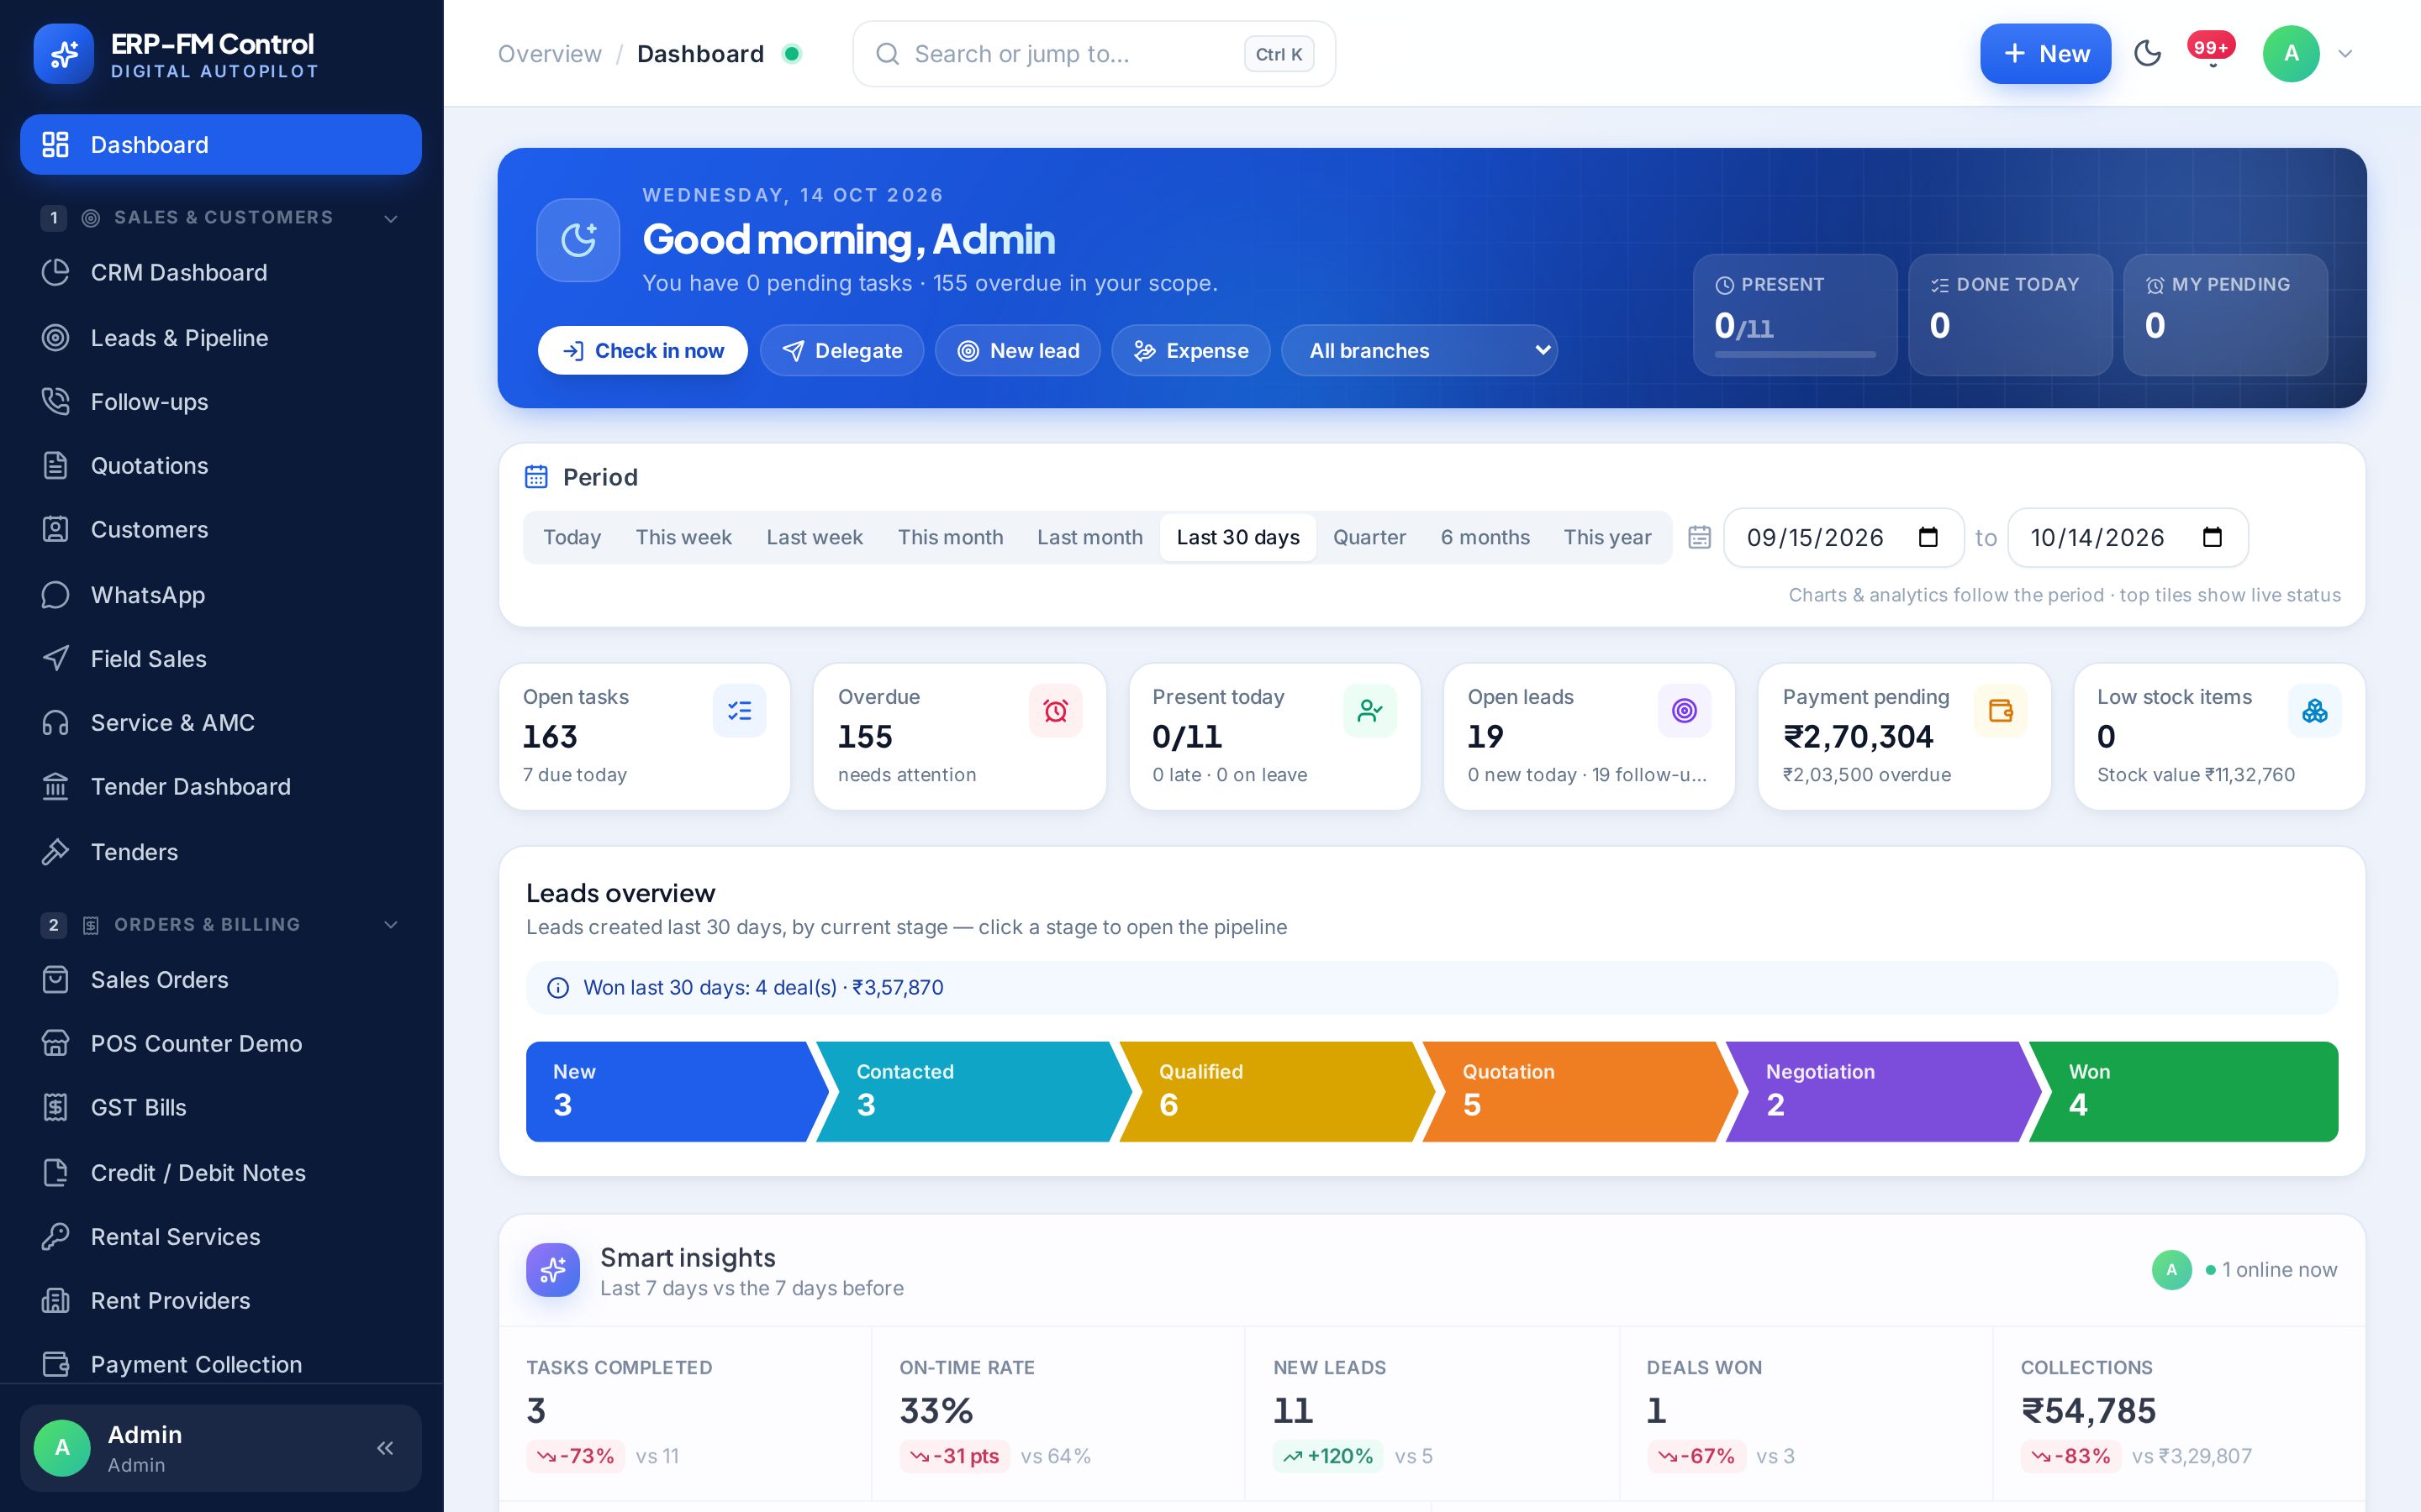Open Customers section
Image resolution: width=2421 pixels, height=1512 pixels.
click(x=221, y=529)
